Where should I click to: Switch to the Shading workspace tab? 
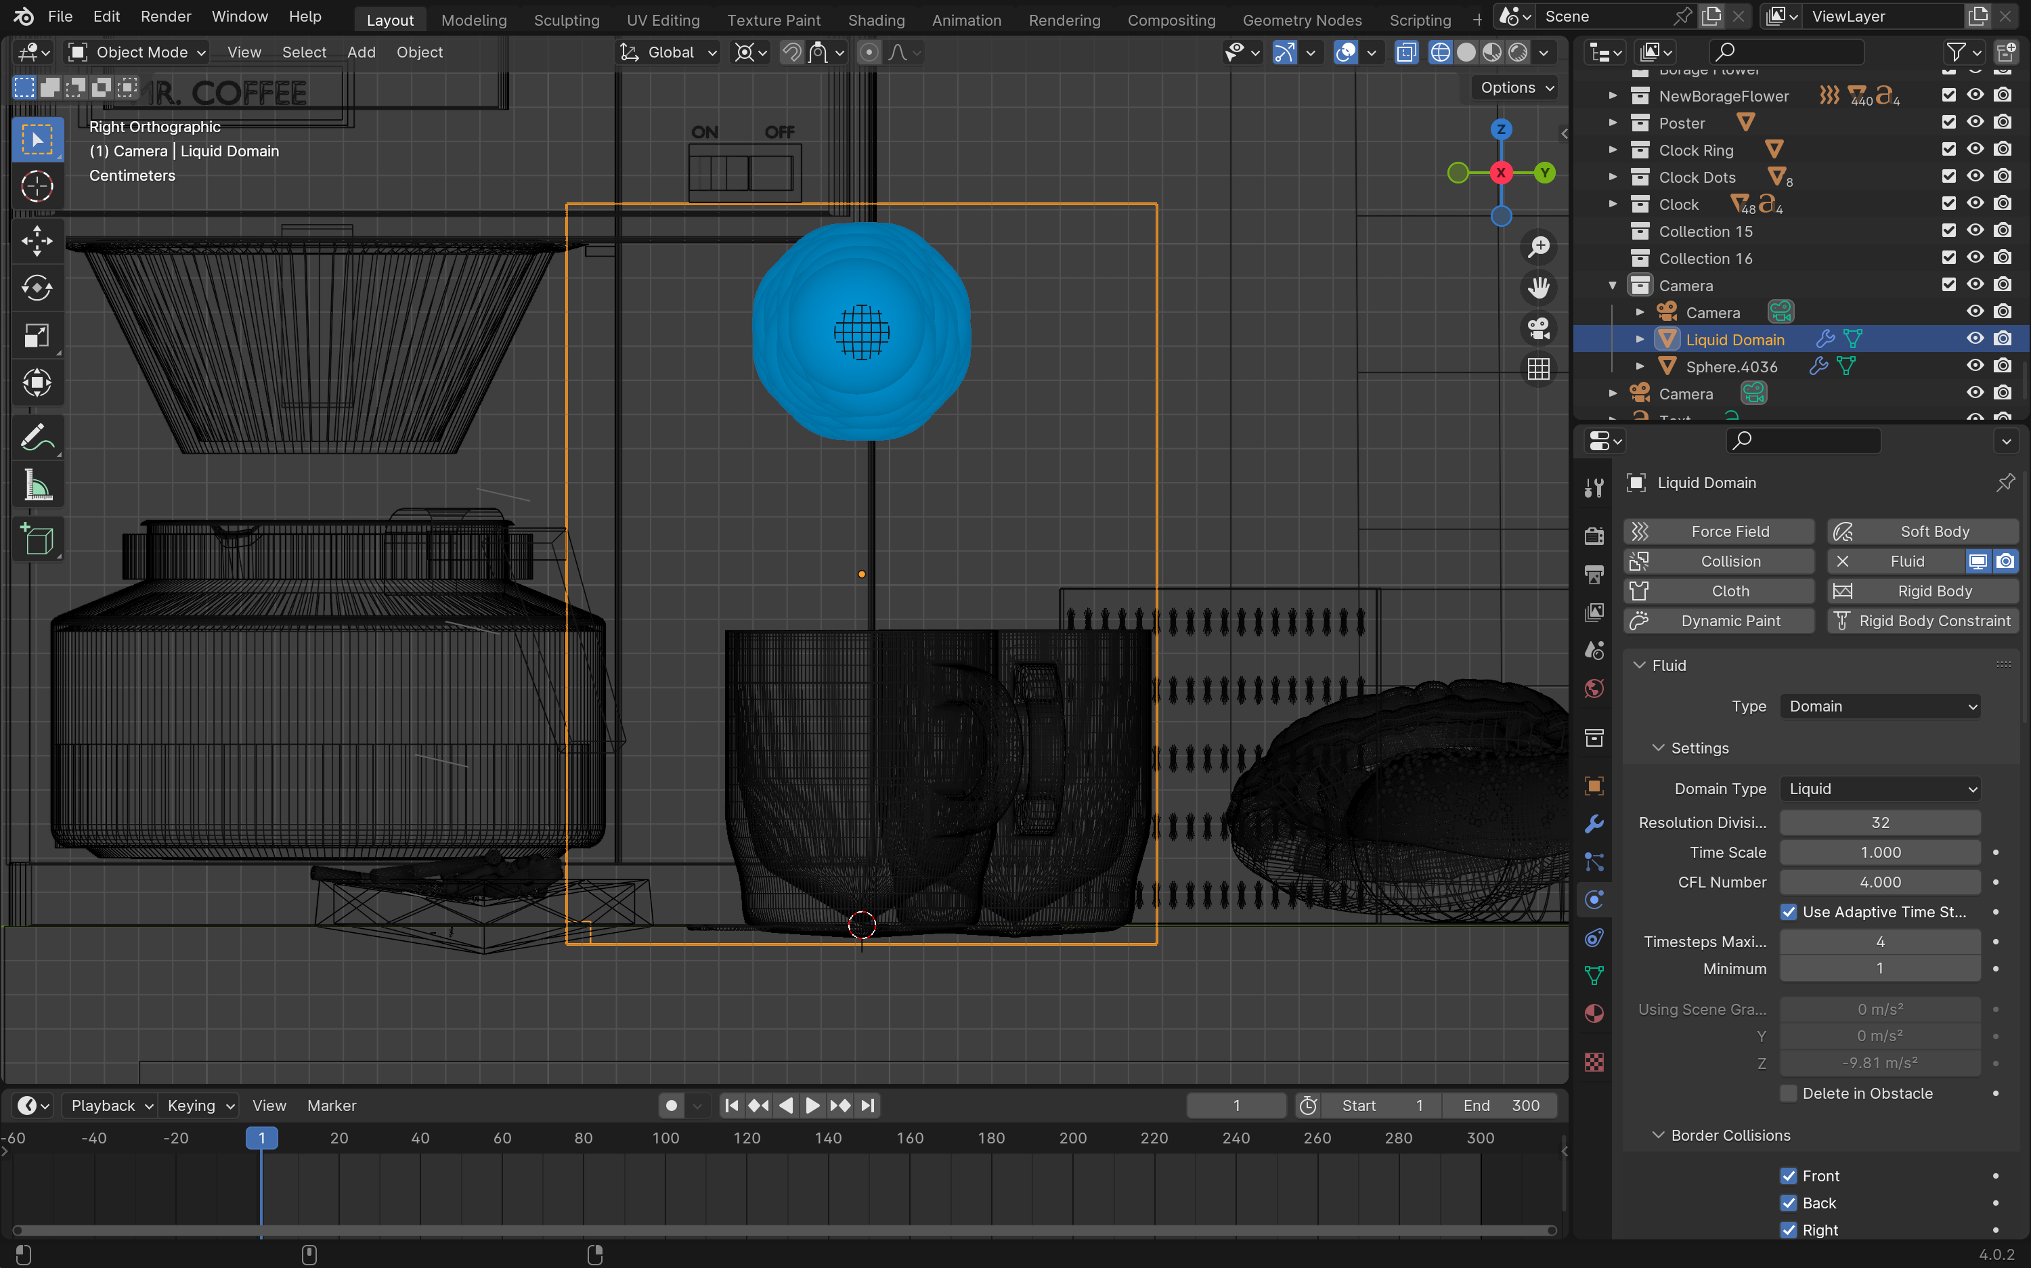point(875,19)
